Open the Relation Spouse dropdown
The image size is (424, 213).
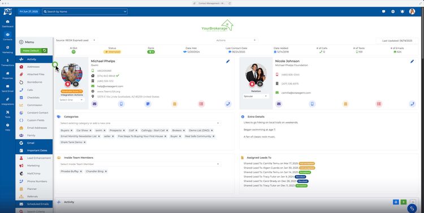click(x=256, y=96)
